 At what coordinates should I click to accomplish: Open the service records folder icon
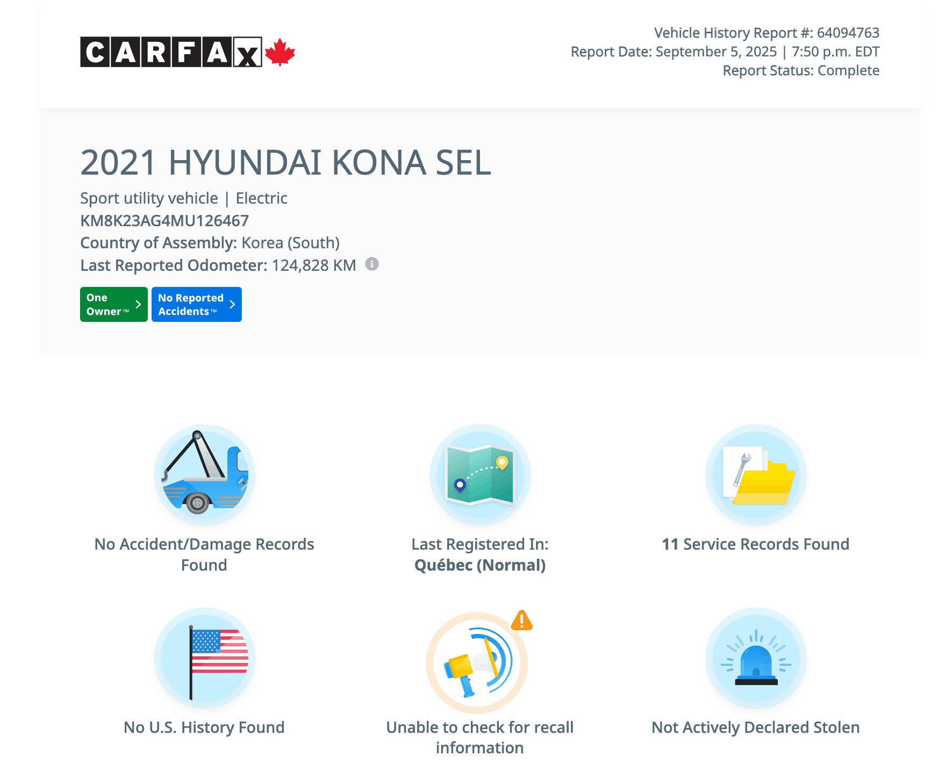click(x=756, y=475)
